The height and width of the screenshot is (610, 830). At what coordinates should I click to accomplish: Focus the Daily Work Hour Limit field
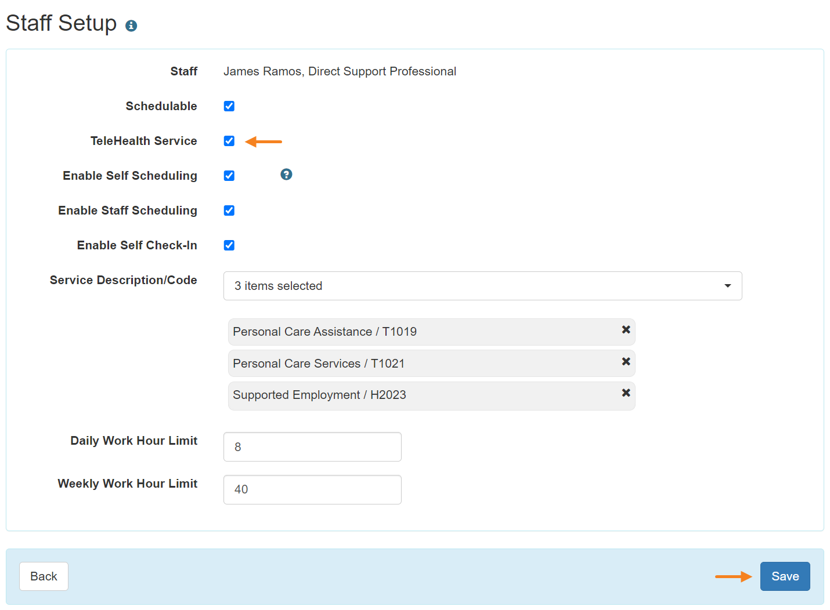[312, 446]
